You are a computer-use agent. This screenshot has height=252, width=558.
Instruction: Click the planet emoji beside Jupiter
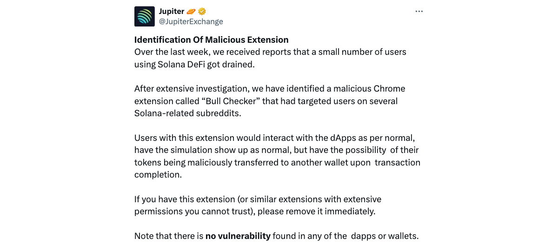tap(191, 12)
